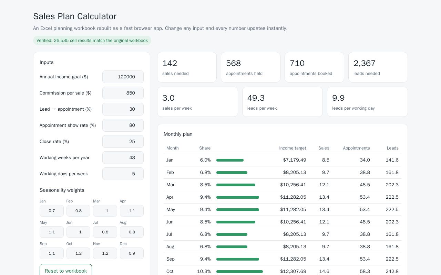
Task: Select the Jan seasonality weight box
Action: pyautogui.click(x=52, y=211)
